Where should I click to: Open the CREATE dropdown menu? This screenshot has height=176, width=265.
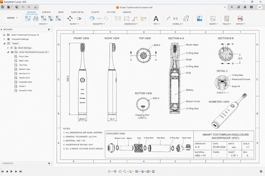[x=43, y=24]
